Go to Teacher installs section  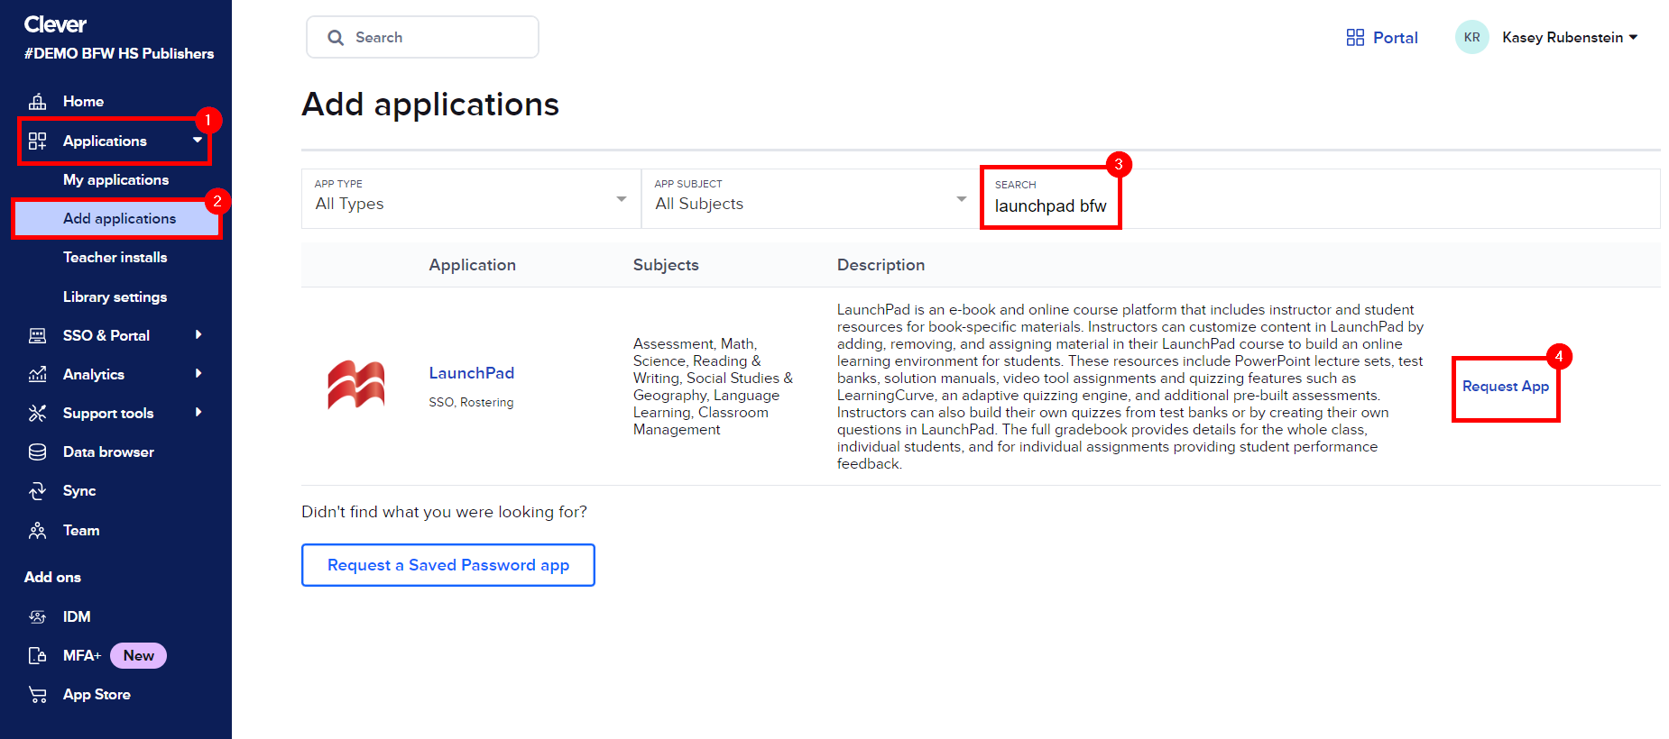coord(115,257)
